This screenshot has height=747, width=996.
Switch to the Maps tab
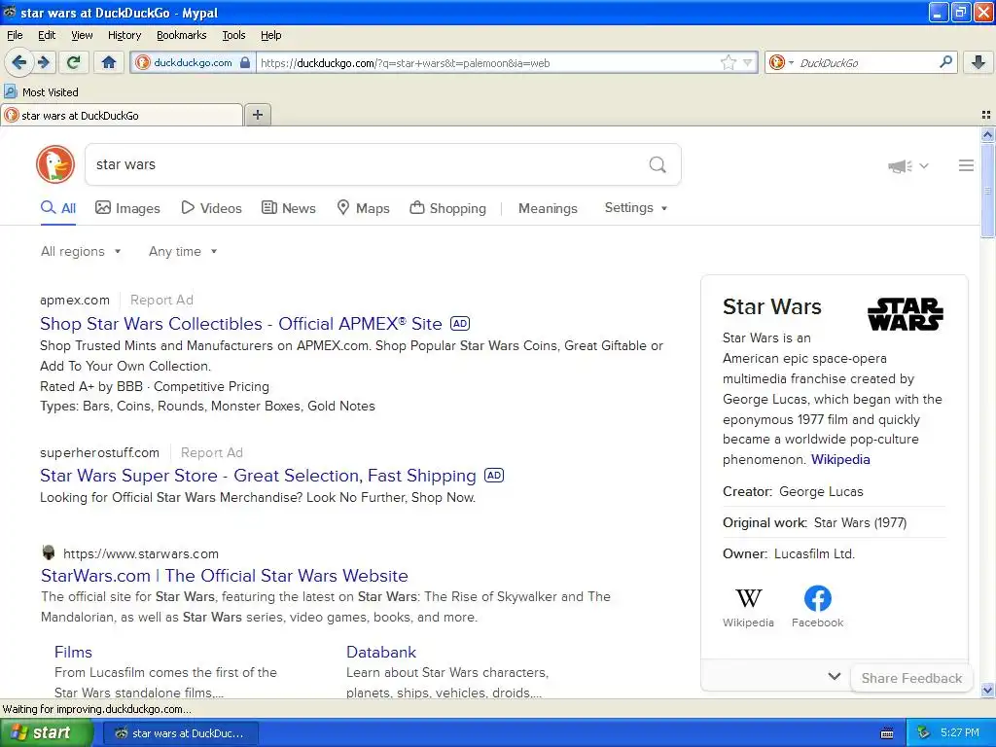pyautogui.click(x=363, y=208)
